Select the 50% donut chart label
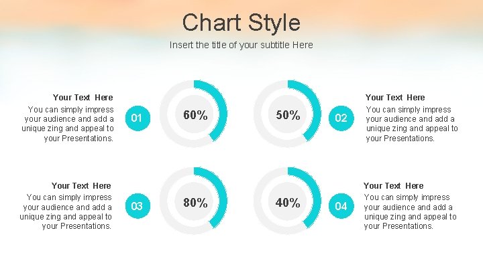The height and width of the screenshot is (271, 483). (288, 115)
